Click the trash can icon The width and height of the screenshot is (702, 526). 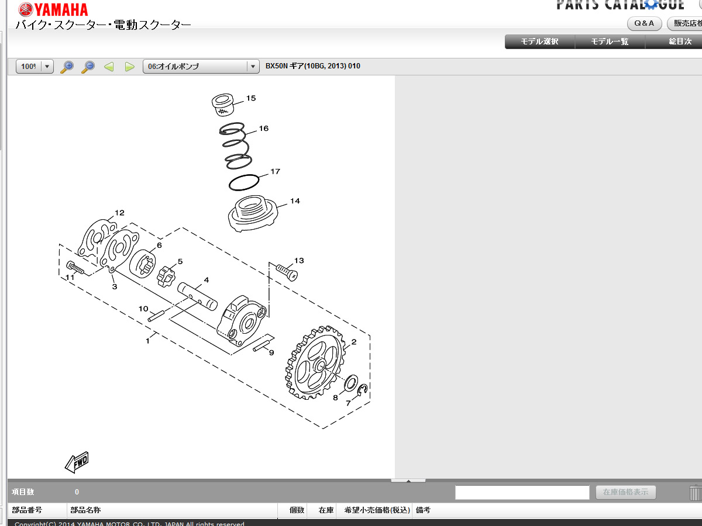coord(695,493)
